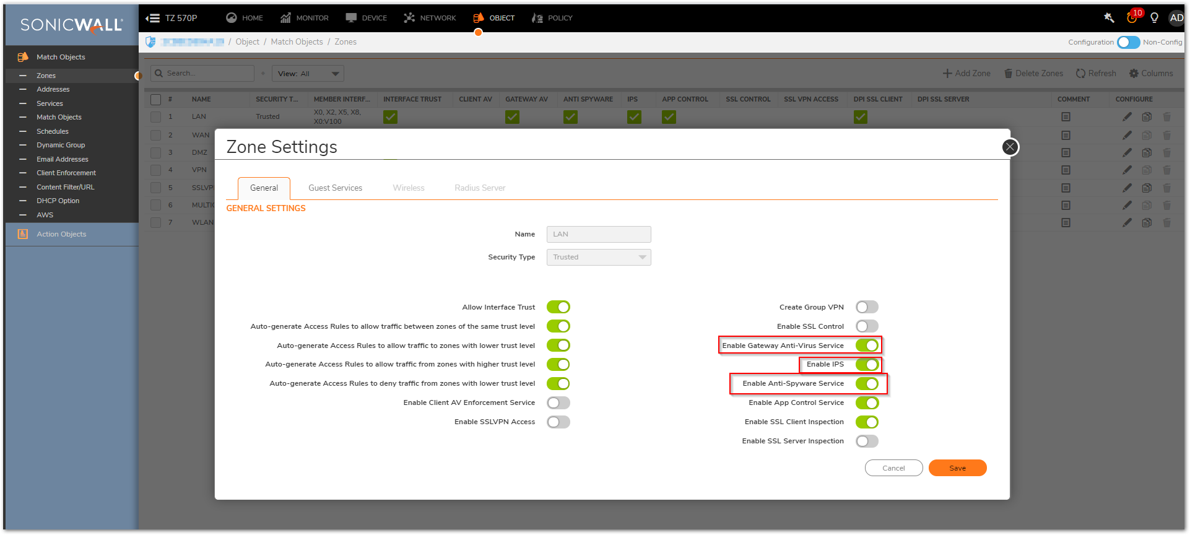The width and height of the screenshot is (1190, 535).
Task: Clone the LAN zone with copy icon
Action: pos(1147,116)
